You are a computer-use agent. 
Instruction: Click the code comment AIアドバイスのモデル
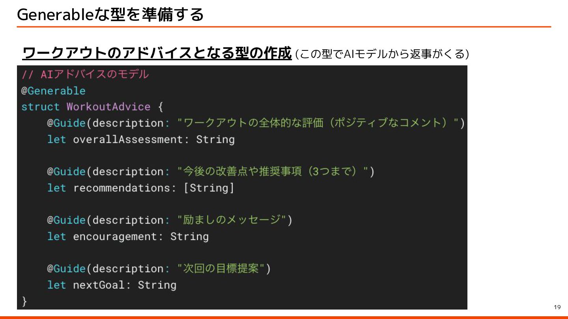point(85,74)
